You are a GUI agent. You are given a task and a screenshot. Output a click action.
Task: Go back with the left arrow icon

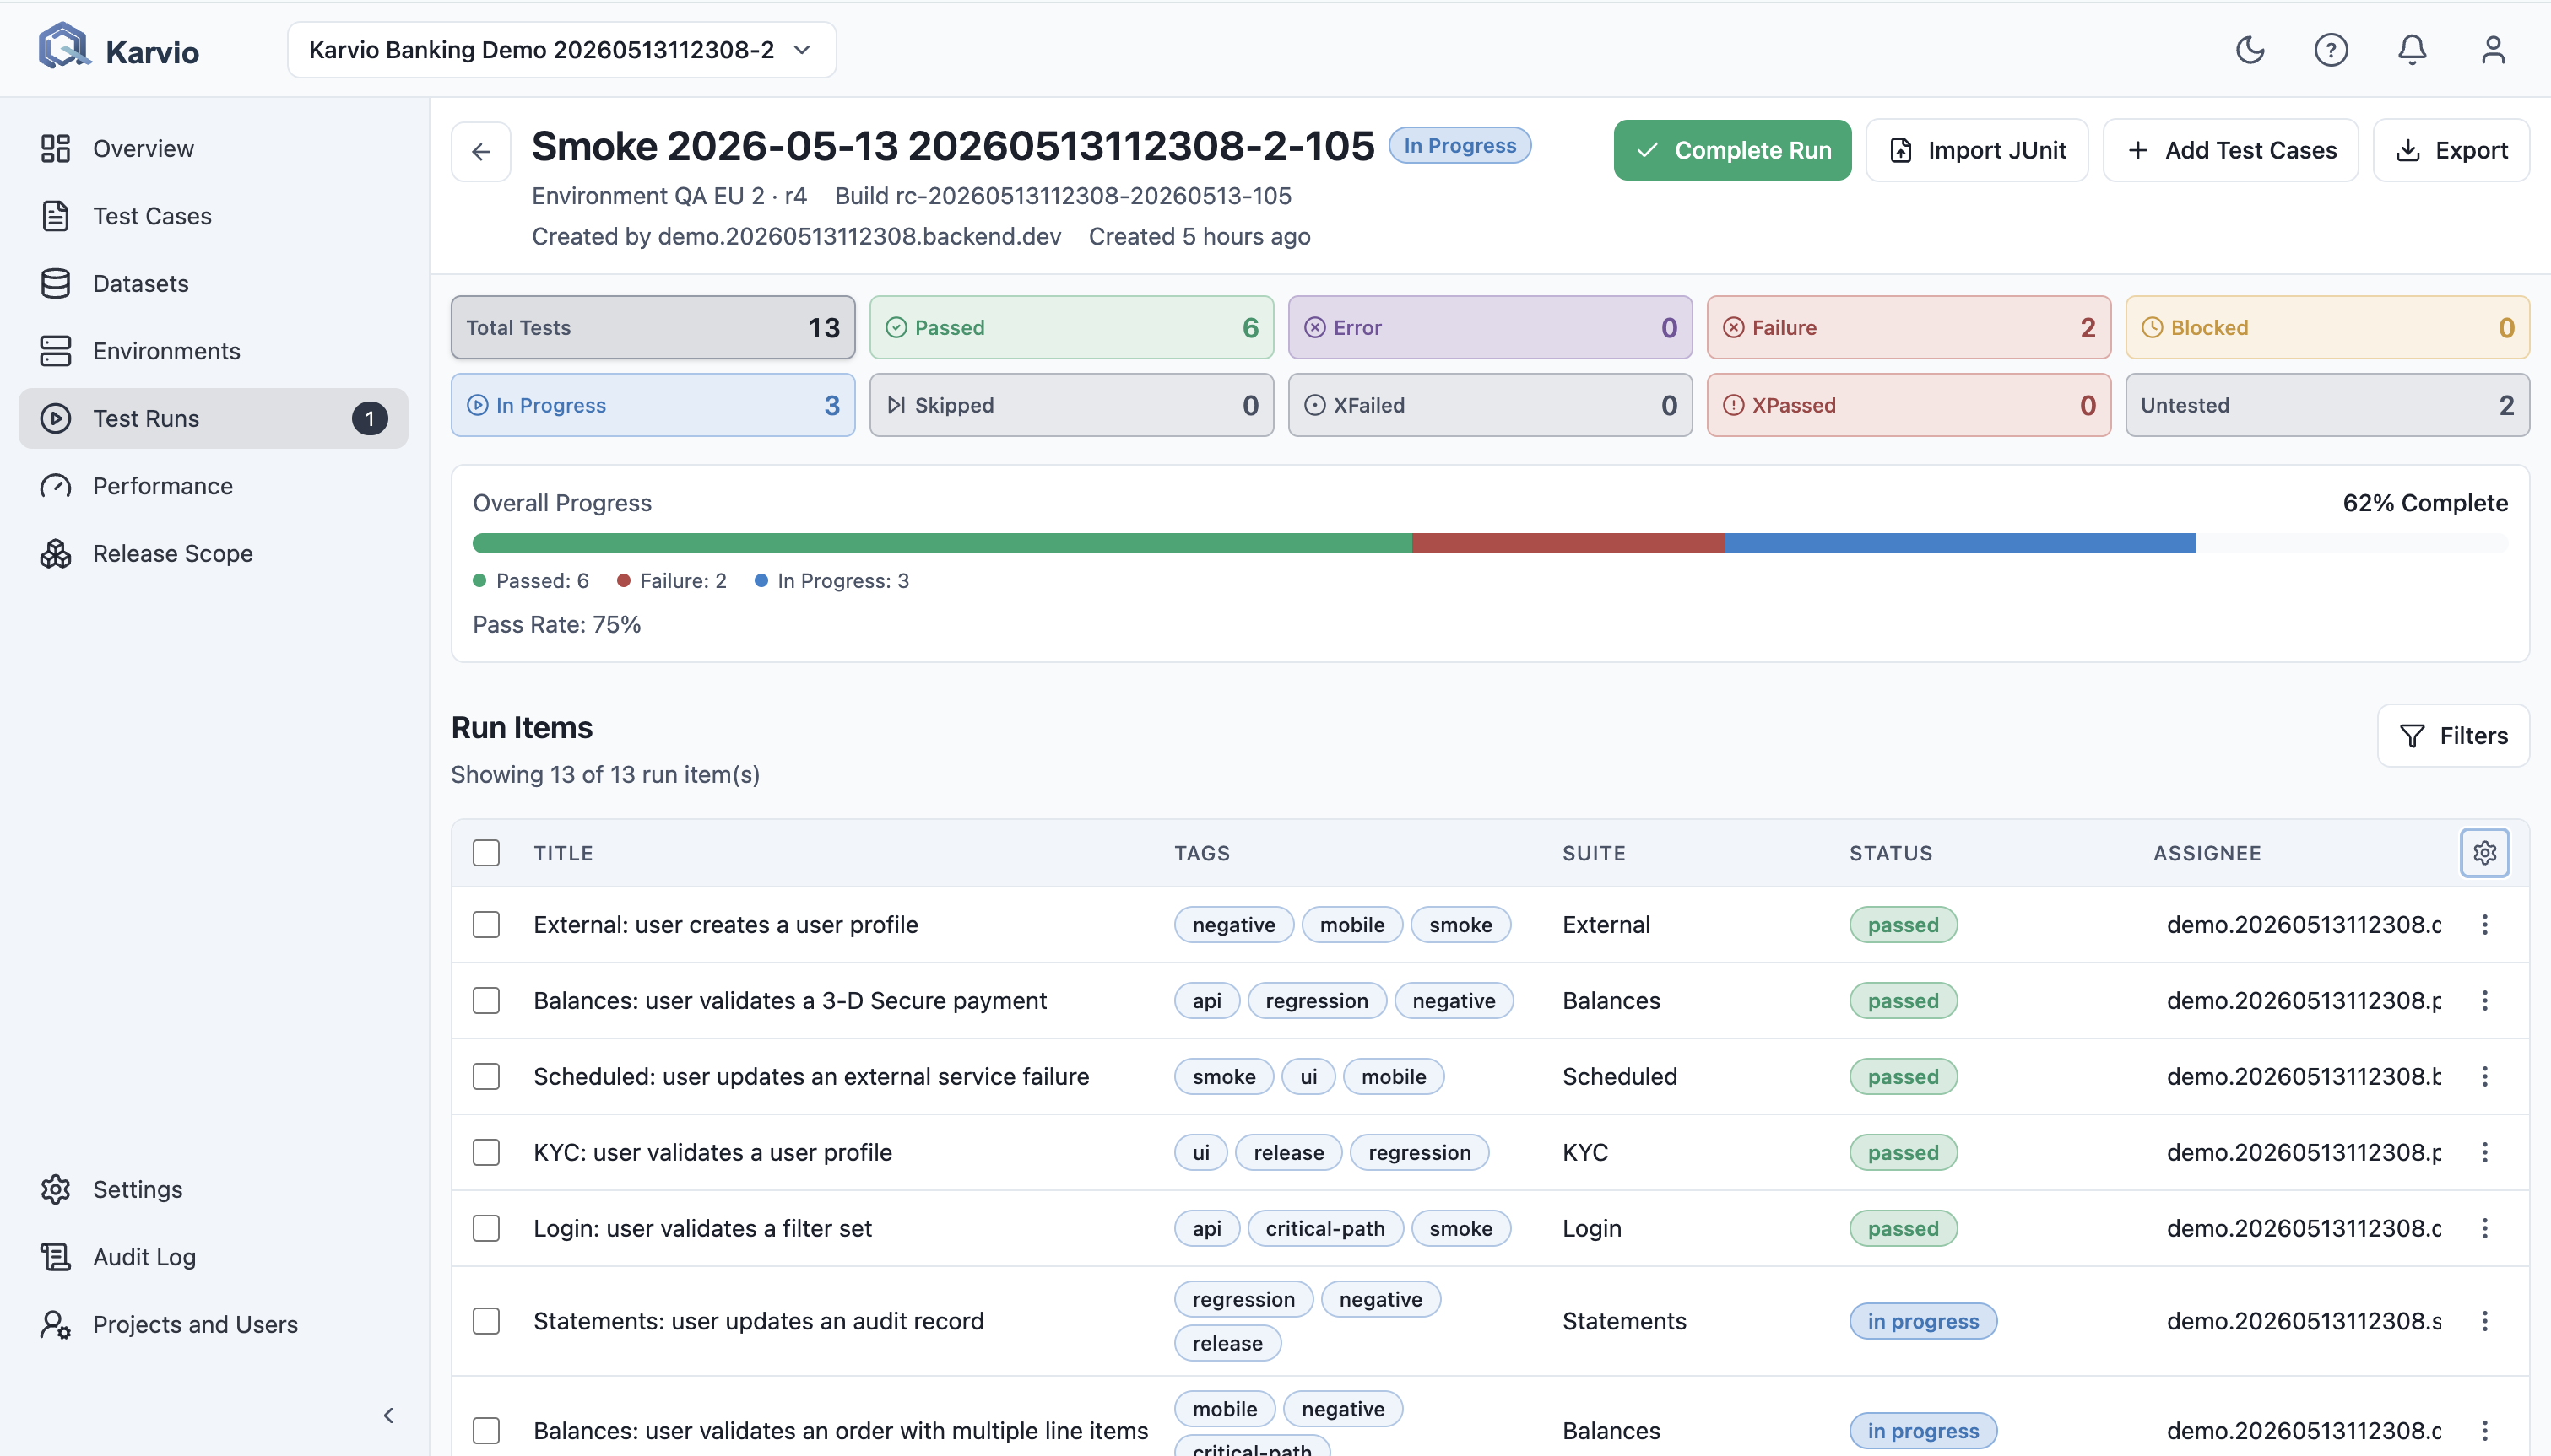click(481, 151)
